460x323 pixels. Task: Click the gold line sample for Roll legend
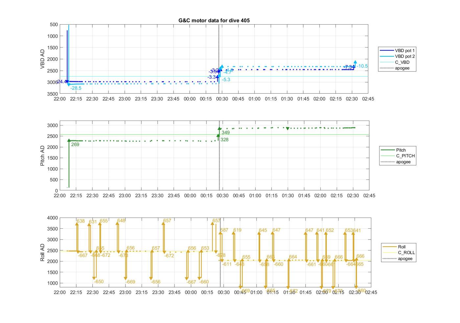click(x=389, y=247)
